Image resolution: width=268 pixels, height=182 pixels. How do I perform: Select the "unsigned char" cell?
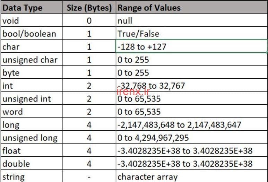[x=30, y=60]
